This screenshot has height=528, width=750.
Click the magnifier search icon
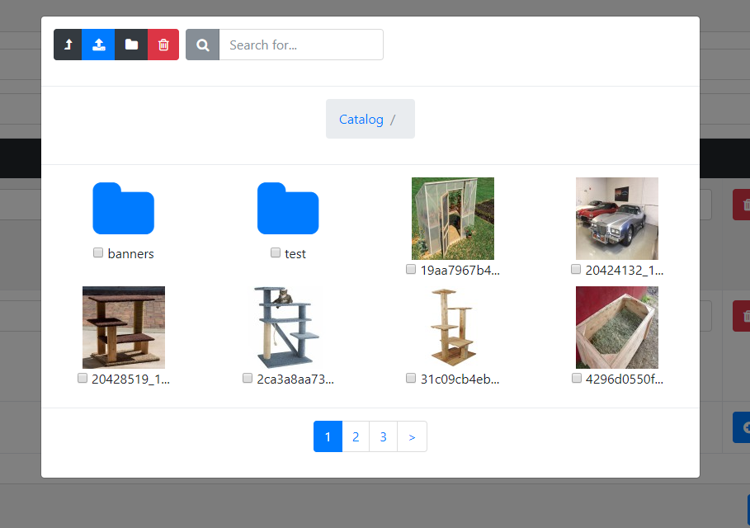click(203, 45)
